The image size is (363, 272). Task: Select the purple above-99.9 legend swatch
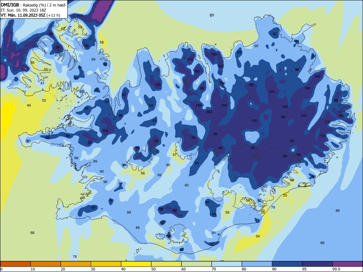[x=347, y=264]
